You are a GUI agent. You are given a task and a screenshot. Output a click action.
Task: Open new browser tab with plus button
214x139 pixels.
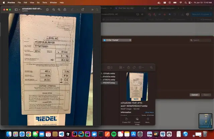click(183, 8)
